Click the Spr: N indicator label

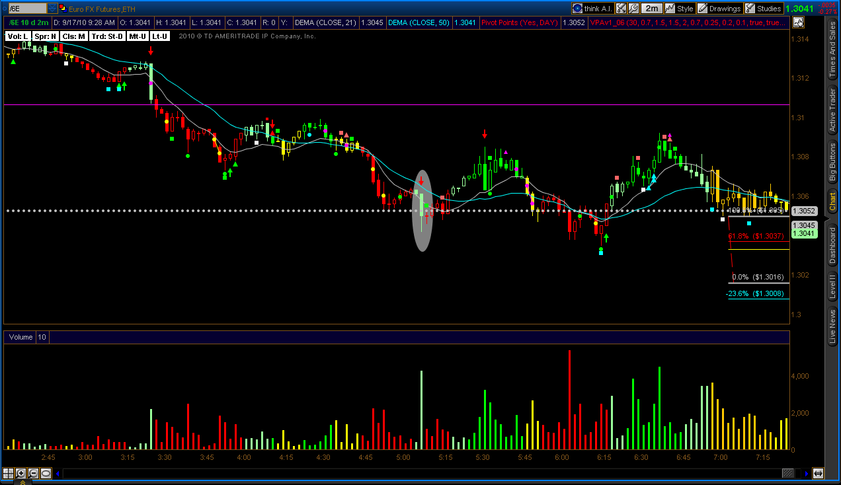click(45, 36)
